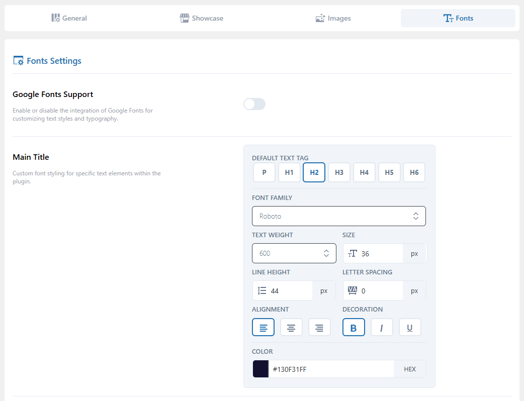This screenshot has height=401, width=524.
Task: Set alignment to right
Action: [319, 327]
